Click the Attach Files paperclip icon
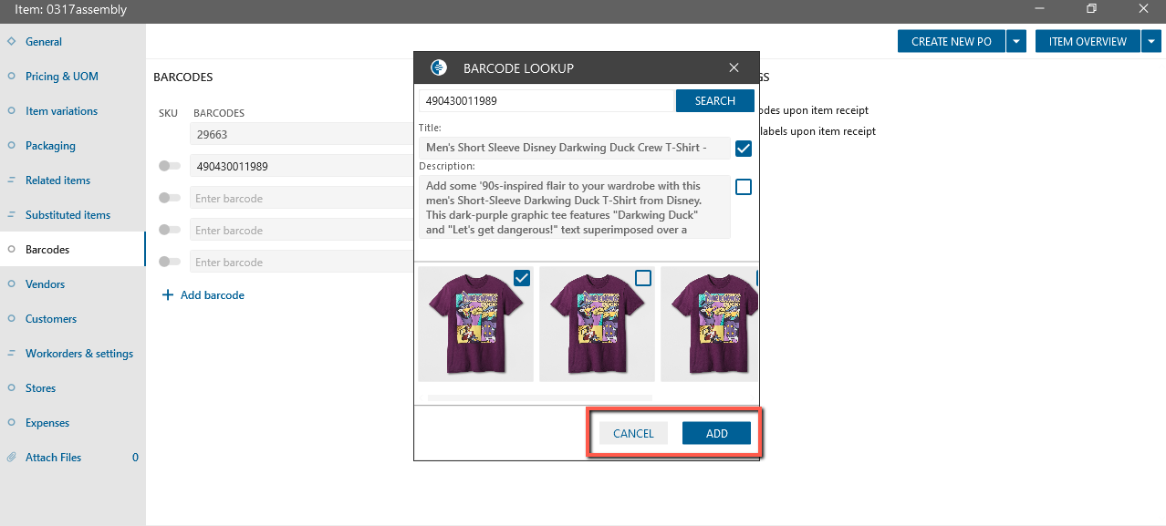Screen dimensions: 1166x526 pos(11,458)
